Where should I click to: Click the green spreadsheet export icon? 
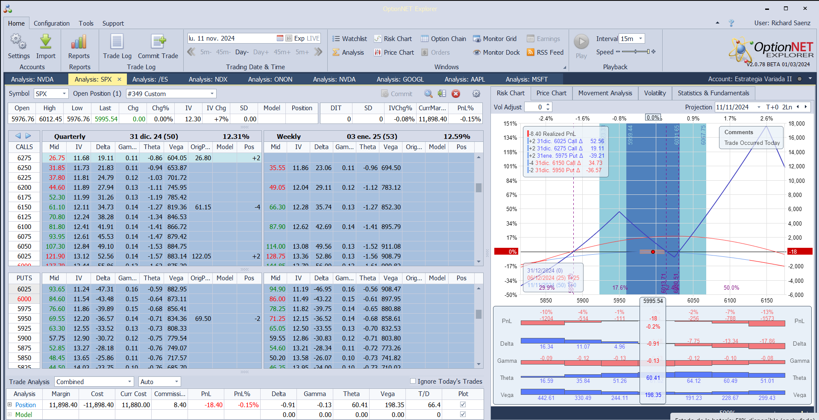point(442,94)
